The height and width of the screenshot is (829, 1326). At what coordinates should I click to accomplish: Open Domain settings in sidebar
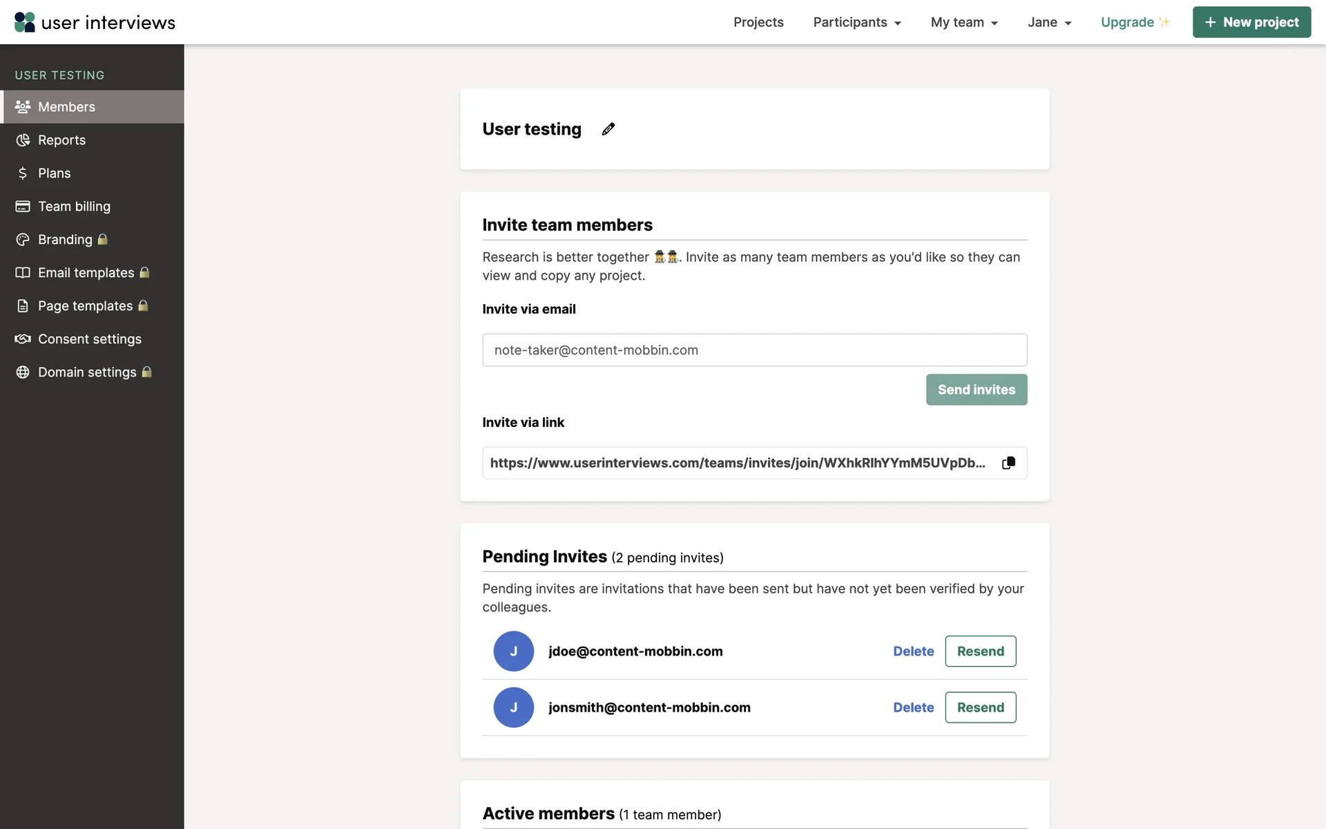coord(87,372)
